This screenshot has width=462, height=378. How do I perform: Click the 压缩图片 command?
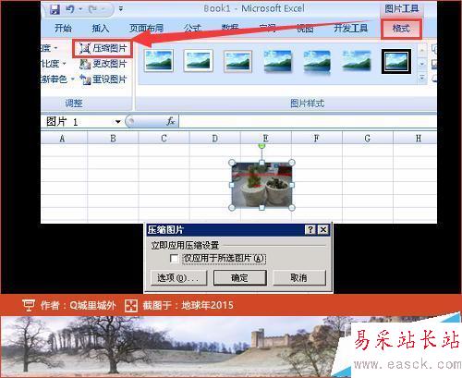coord(103,48)
